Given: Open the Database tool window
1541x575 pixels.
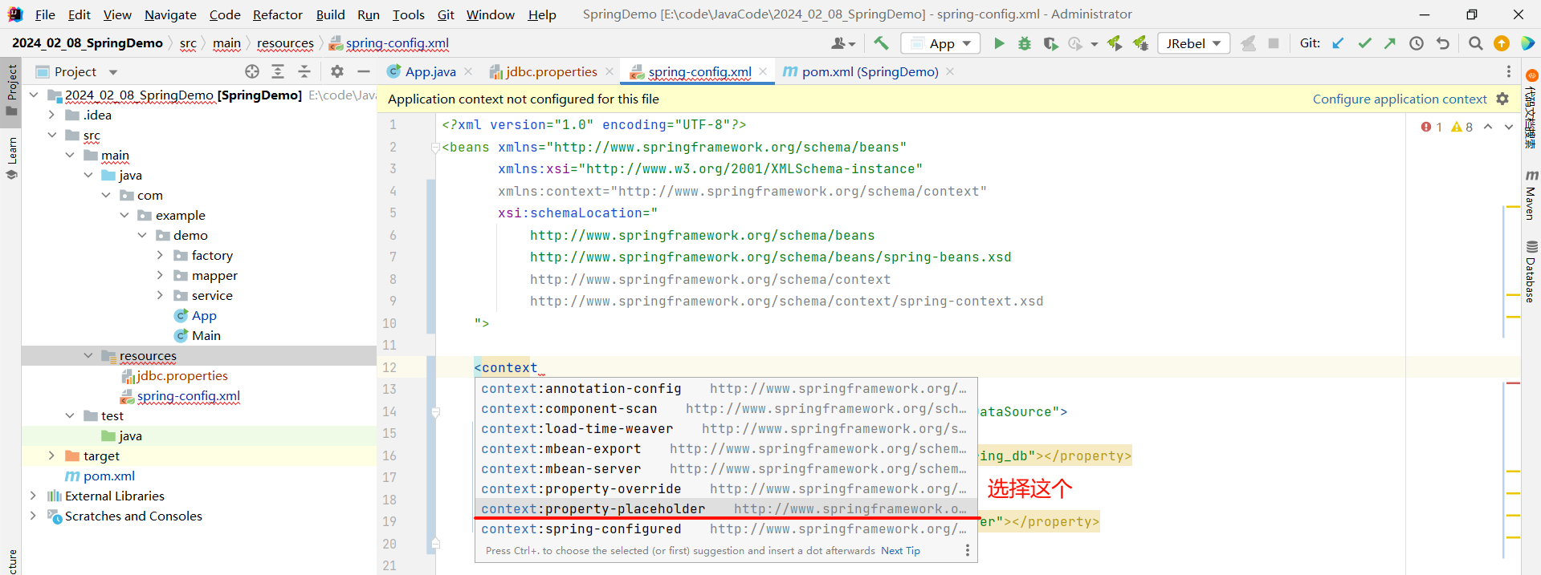Looking at the screenshot, I should point(1531,272).
